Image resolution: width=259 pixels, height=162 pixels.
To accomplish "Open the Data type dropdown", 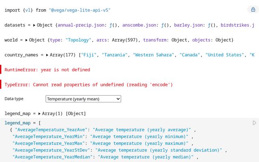I will click(x=83, y=99).
